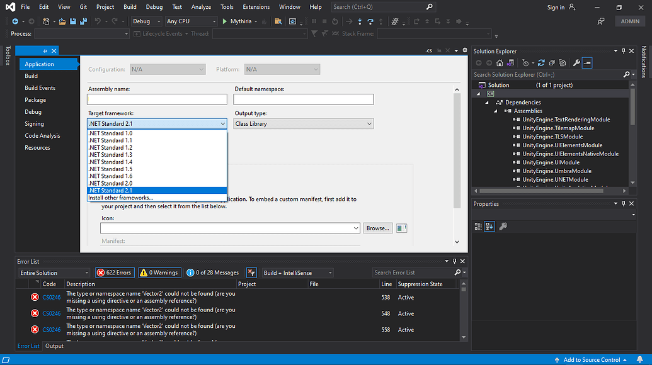The image size is (652, 365).
Task: Switch to the Output tab
Action: tap(54, 346)
